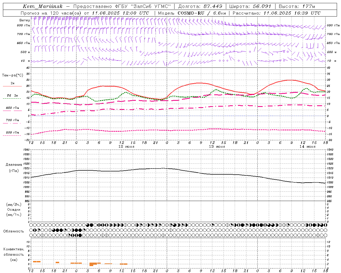The width and height of the screenshot is (341, 273).
Task: Select the 'Td 2м' dew point legend entry
Action: (x=12, y=95)
